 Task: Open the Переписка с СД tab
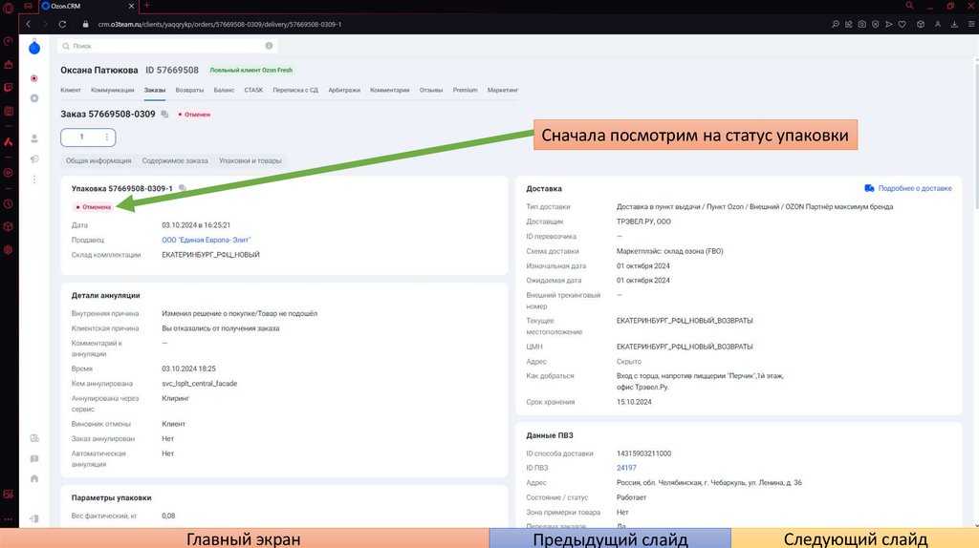[295, 90]
